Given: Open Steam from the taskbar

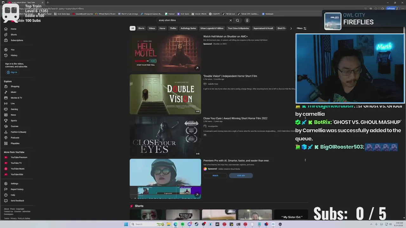Looking at the screenshot, I should point(196,224).
